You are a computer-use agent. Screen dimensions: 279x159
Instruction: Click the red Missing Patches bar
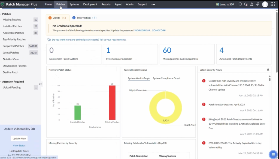point(112,103)
